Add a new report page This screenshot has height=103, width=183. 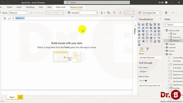coord(20,97)
